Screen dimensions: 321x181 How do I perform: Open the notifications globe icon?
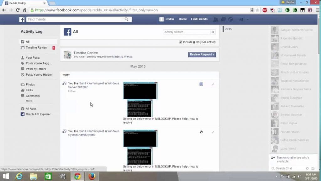[x=231, y=19]
